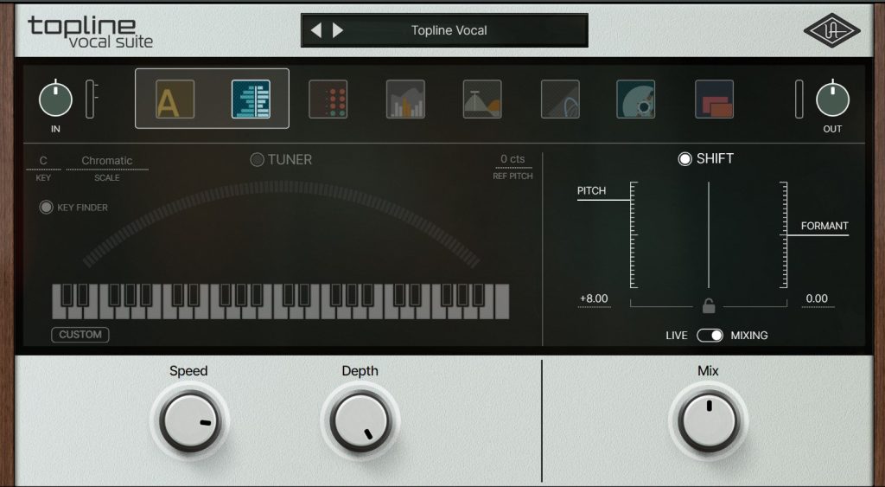Toggle the SHIFT section power button
Image resolution: width=885 pixels, height=487 pixels.
[x=685, y=159]
